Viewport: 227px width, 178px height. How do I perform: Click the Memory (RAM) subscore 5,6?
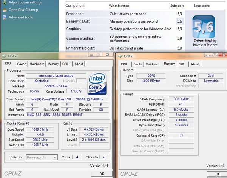[180, 21]
